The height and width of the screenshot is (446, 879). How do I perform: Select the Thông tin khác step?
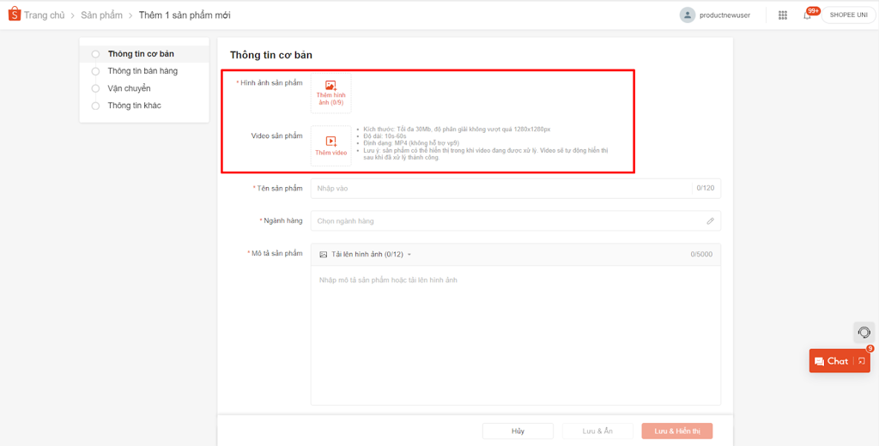point(134,105)
